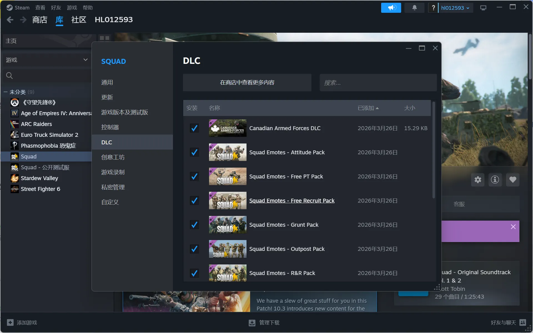This screenshot has height=333, width=533.
Task: Open friends and chat icon
Action: pos(523,322)
